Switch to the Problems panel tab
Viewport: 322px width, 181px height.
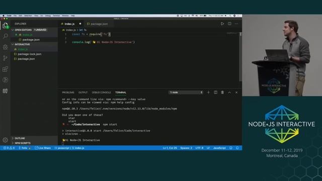click(x=68, y=93)
